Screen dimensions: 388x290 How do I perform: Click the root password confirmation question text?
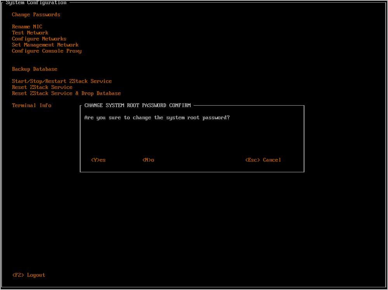tap(157, 118)
